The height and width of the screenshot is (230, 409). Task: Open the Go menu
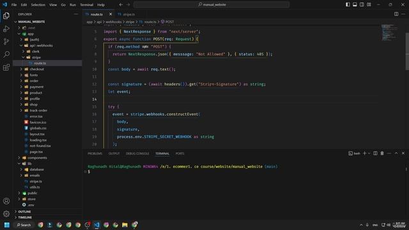[x=63, y=4]
